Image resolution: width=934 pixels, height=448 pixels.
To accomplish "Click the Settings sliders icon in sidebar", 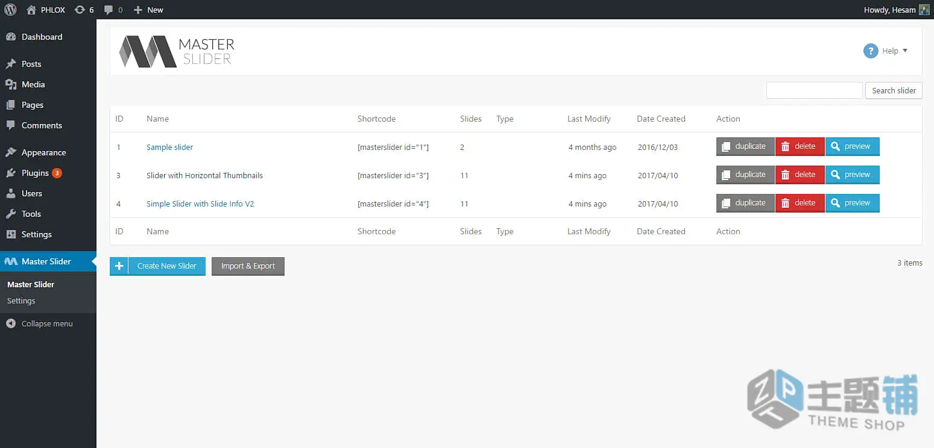I will pos(11,234).
